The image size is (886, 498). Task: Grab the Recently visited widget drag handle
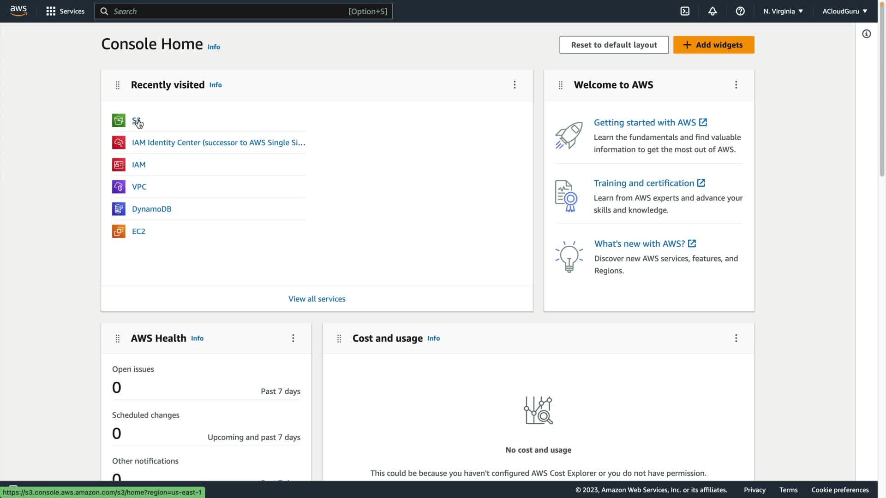(x=118, y=85)
